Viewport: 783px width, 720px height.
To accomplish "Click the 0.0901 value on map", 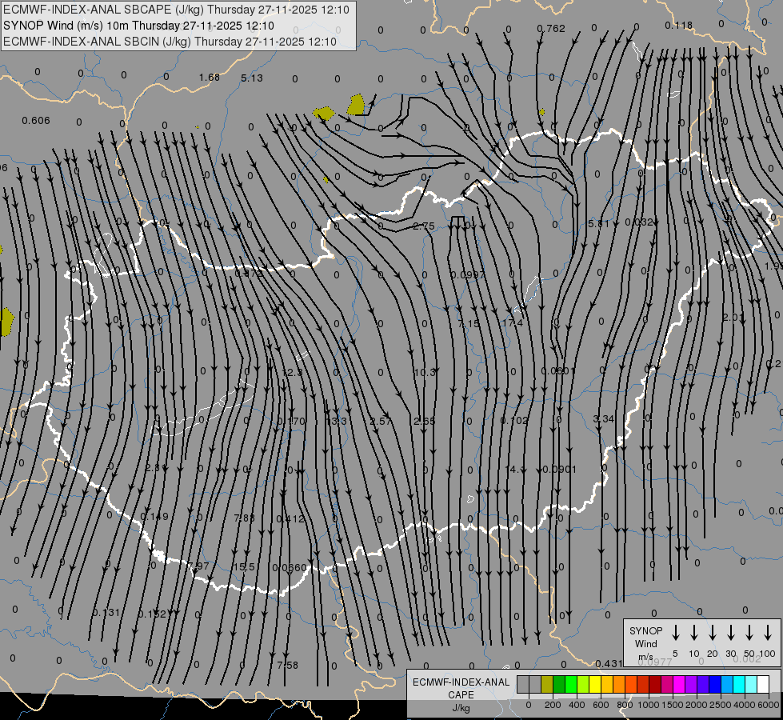I will tap(559, 469).
